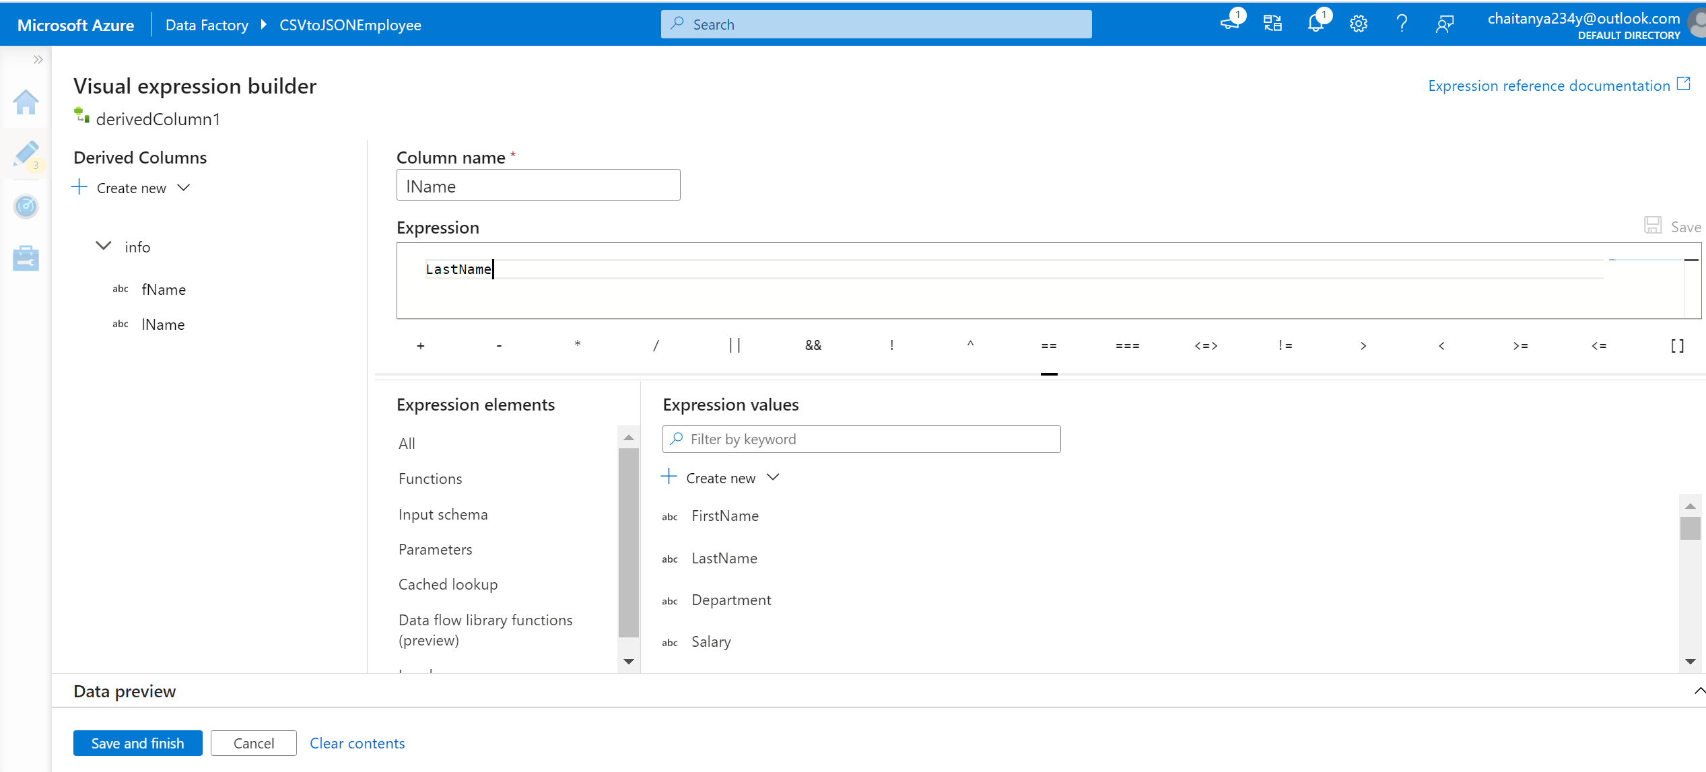Click the Save expression icon
Screen dimensions: 1706x772
(x=1653, y=226)
